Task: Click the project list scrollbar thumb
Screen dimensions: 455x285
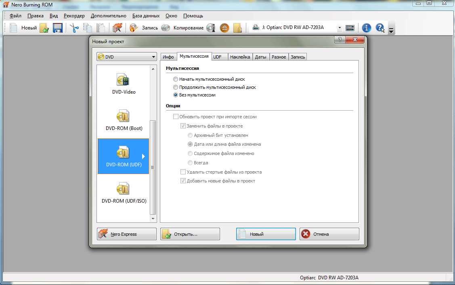Action: (x=153, y=168)
